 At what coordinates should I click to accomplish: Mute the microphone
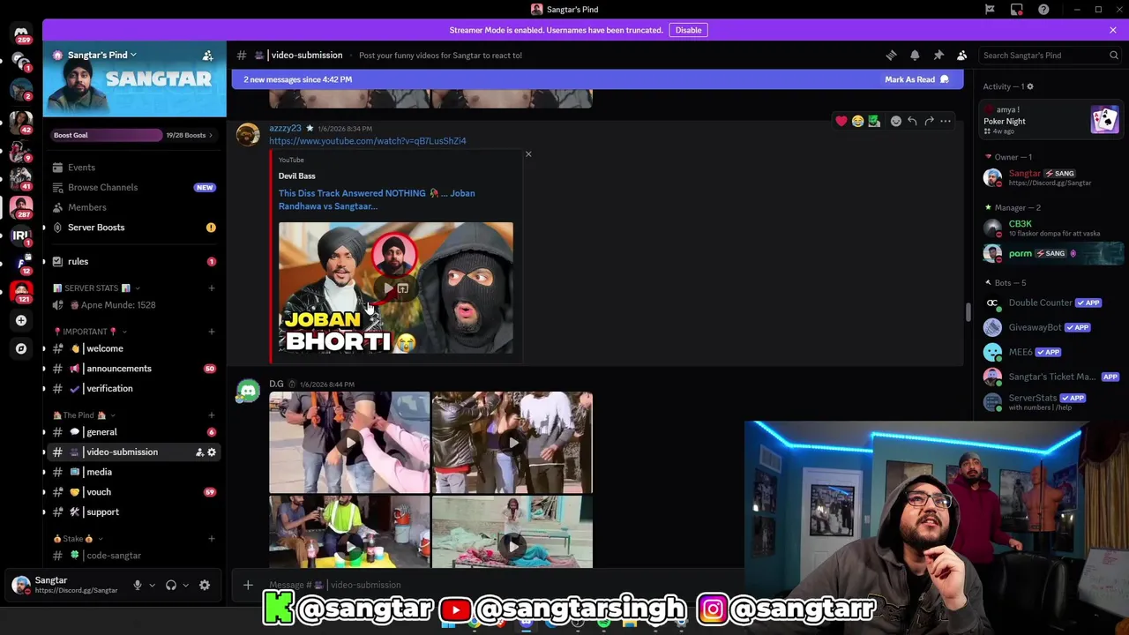(x=137, y=585)
